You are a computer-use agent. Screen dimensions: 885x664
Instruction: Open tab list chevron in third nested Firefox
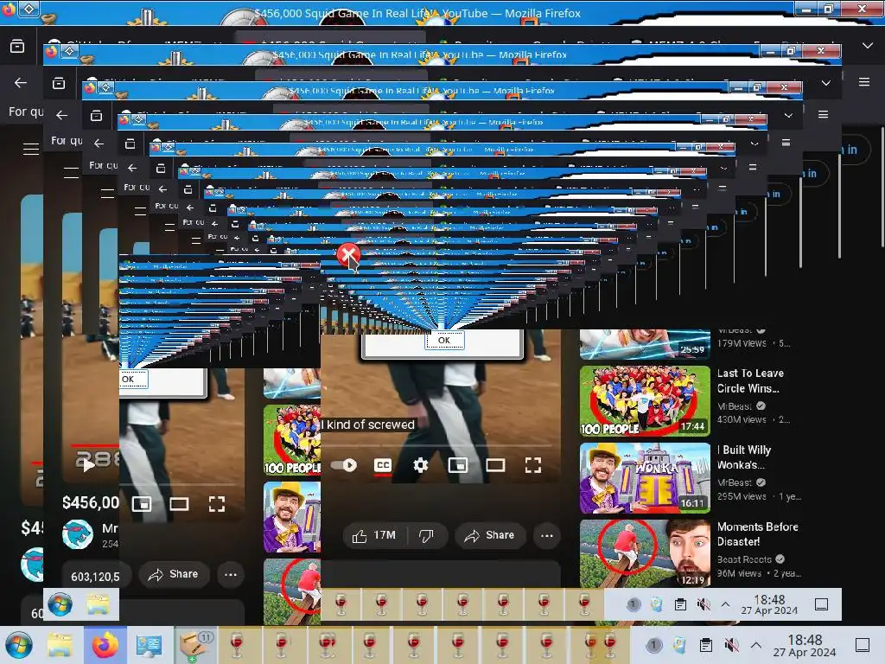[788, 115]
